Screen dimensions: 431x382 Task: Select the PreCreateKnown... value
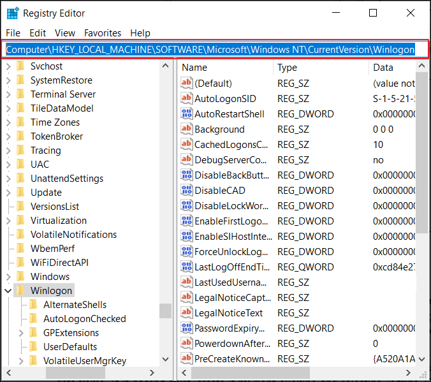pyautogui.click(x=232, y=359)
